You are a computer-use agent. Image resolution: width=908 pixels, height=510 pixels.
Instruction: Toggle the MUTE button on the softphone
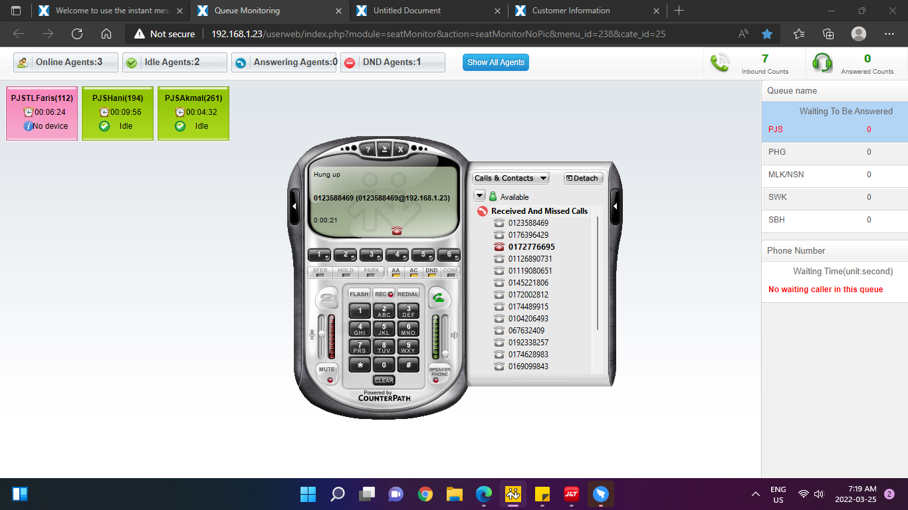[326, 373]
